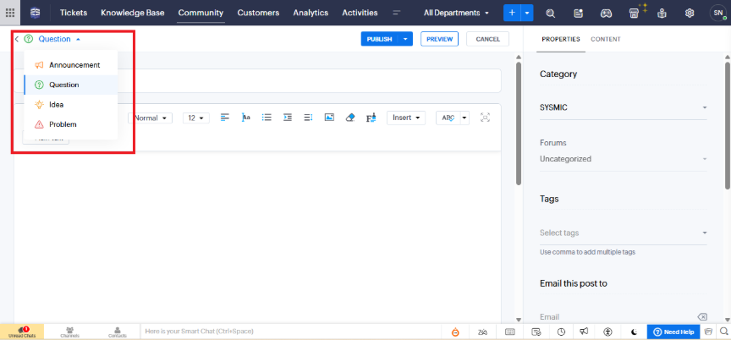Open the accessibility options icon
Image resolution: width=731 pixels, height=340 pixels.
pos(607,332)
